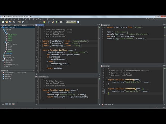Click the New Project toolbar icon
Screen dimensions: 166x124
tap(6, 22)
